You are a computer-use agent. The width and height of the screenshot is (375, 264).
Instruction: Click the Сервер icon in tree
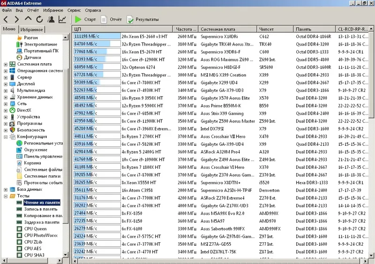click(13, 77)
